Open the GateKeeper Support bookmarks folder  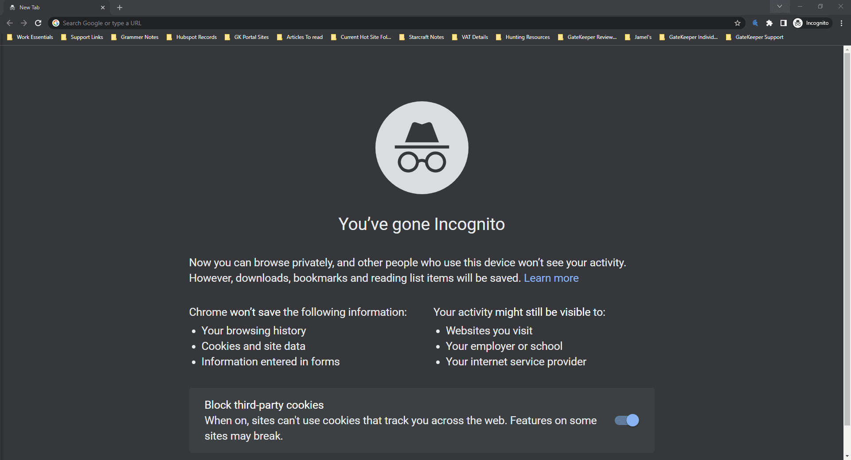pos(754,37)
